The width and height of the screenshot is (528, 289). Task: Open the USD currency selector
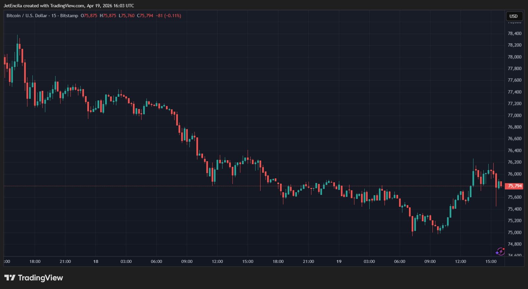(514, 16)
